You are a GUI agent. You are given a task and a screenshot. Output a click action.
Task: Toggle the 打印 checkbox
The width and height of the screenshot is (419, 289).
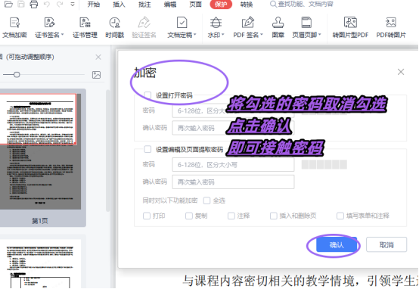(147, 216)
